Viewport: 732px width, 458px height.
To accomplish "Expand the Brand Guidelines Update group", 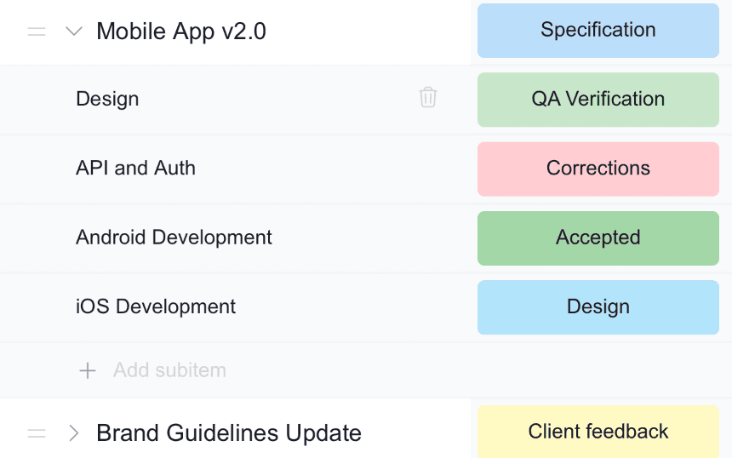I will (74, 433).
